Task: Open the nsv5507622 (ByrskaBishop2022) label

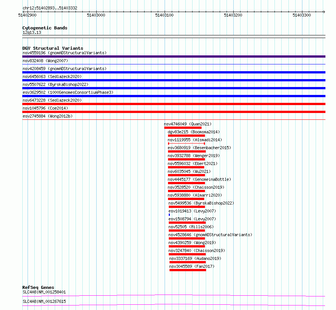Action: click(x=55, y=84)
